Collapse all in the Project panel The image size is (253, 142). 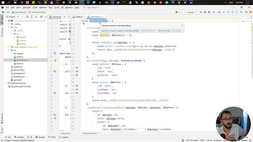[36, 17]
